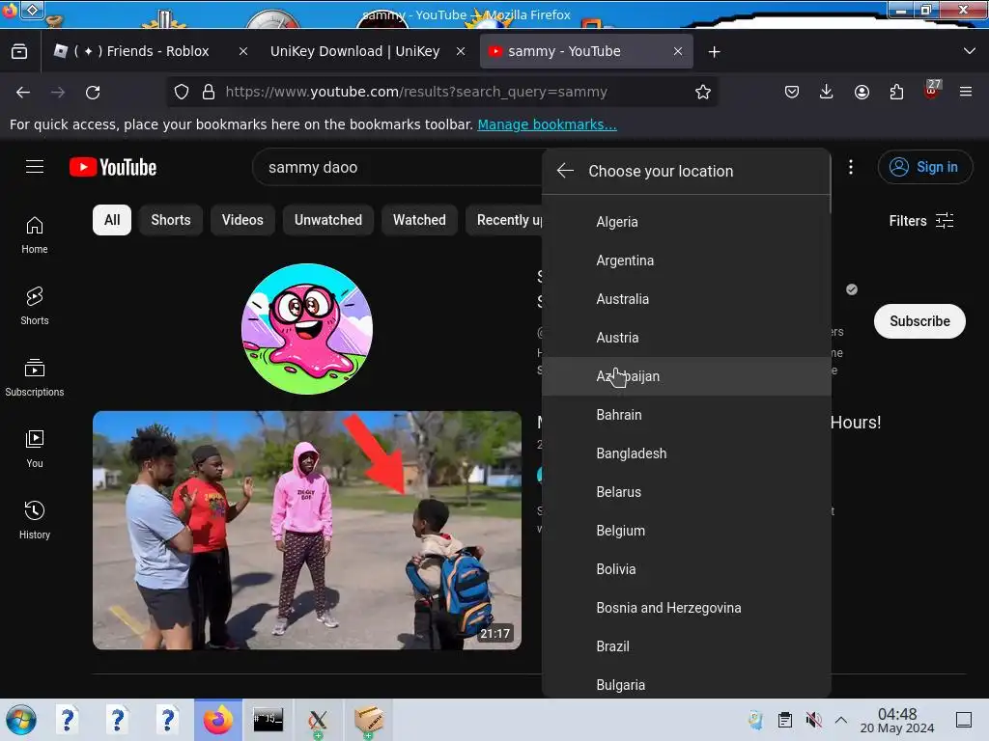Open the Extensions puzzle icon

[x=896, y=92]
